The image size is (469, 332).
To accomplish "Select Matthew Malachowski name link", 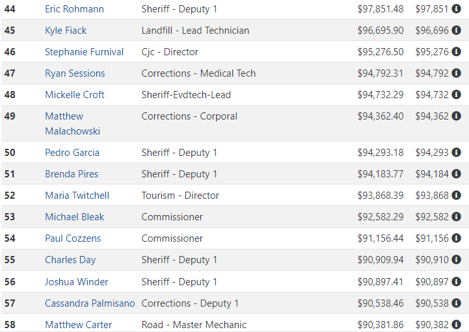I will (72, 123).
